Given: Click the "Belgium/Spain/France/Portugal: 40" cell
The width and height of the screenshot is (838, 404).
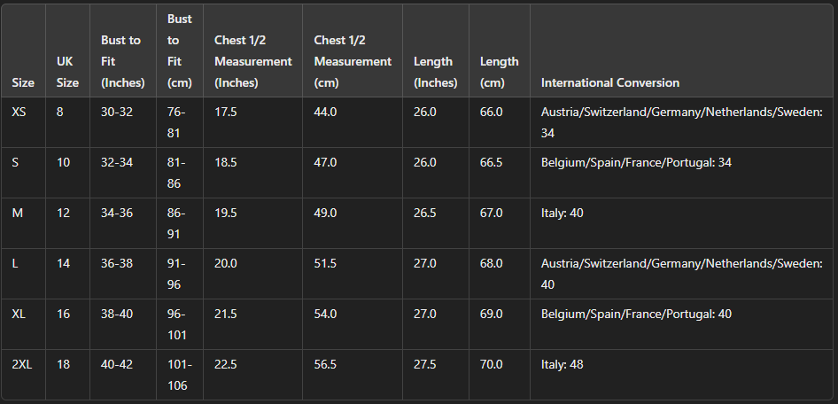Looking at the screenshot, I should tap(636, 314).
